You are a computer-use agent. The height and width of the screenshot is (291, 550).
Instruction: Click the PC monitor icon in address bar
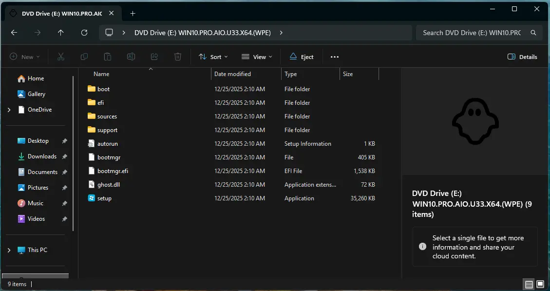109,33
